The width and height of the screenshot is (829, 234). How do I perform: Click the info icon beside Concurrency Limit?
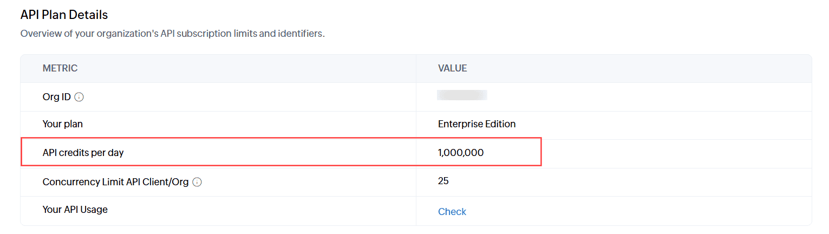click(x=197, y=183)
